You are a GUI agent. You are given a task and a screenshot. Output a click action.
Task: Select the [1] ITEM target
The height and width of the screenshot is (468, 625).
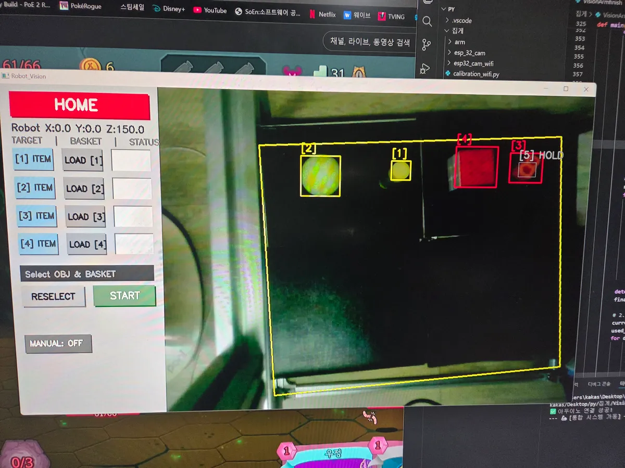pos(33,159)
